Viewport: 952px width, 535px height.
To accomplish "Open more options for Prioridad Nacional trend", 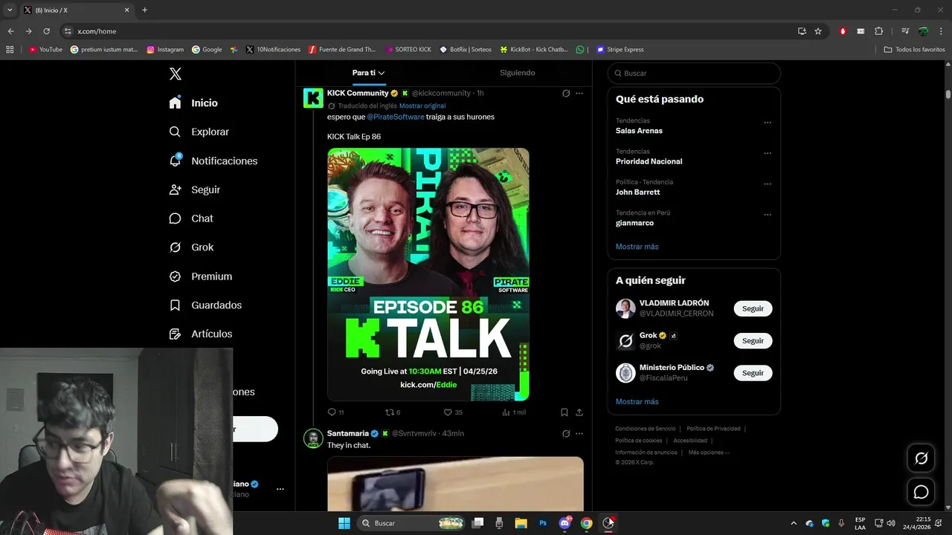I will 768,153.
